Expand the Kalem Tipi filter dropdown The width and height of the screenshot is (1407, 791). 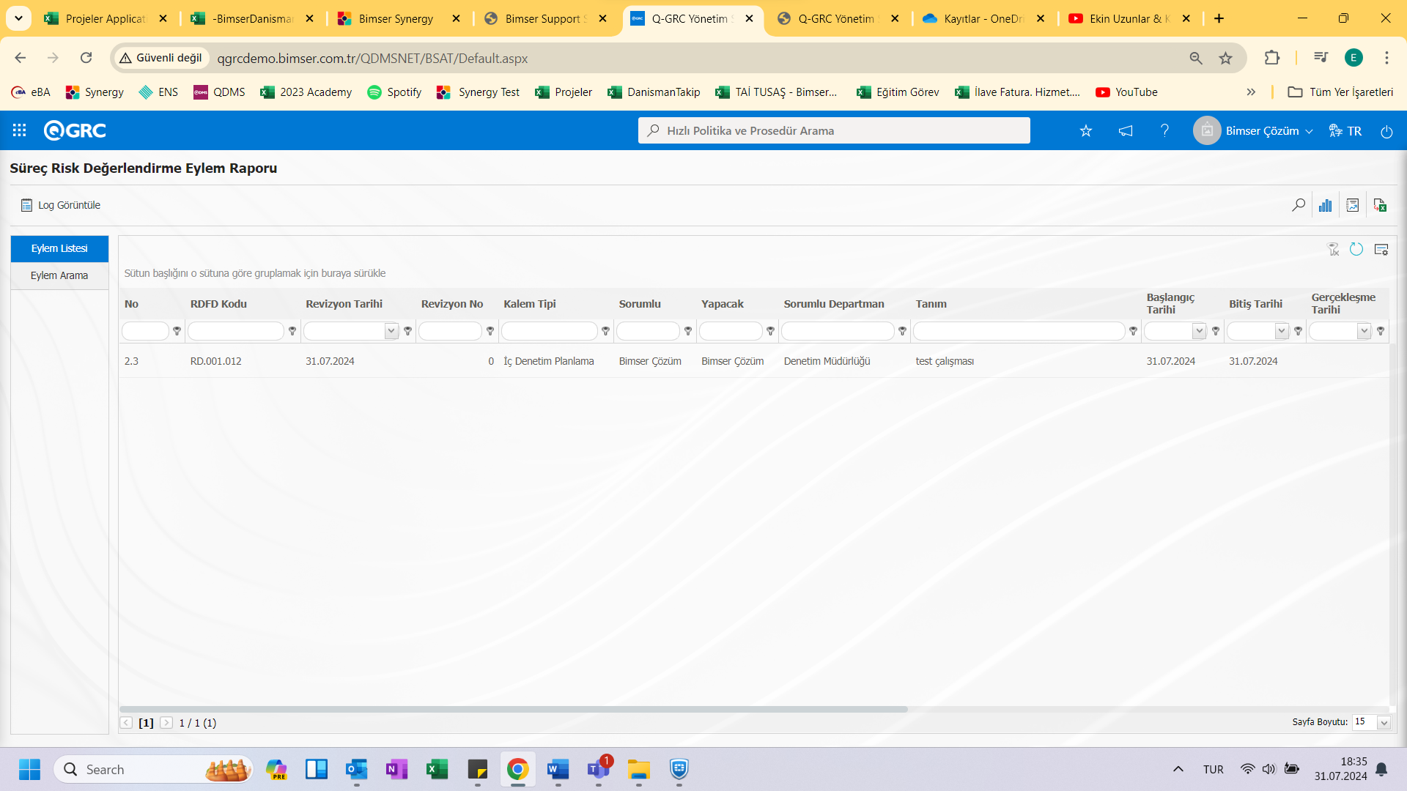(606, 331)
